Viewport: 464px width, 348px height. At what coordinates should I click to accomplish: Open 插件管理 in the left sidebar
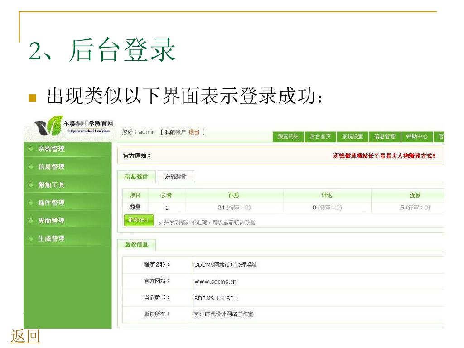pos(51,203)
